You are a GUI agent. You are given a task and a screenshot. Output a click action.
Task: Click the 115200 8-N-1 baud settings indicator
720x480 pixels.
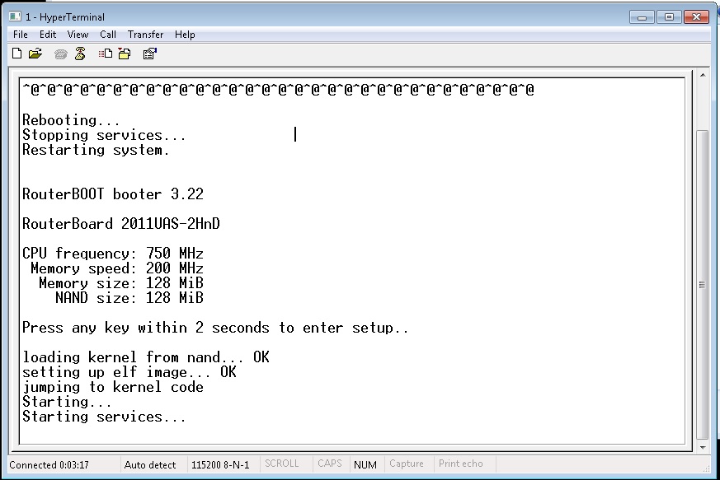pos(222,464)
